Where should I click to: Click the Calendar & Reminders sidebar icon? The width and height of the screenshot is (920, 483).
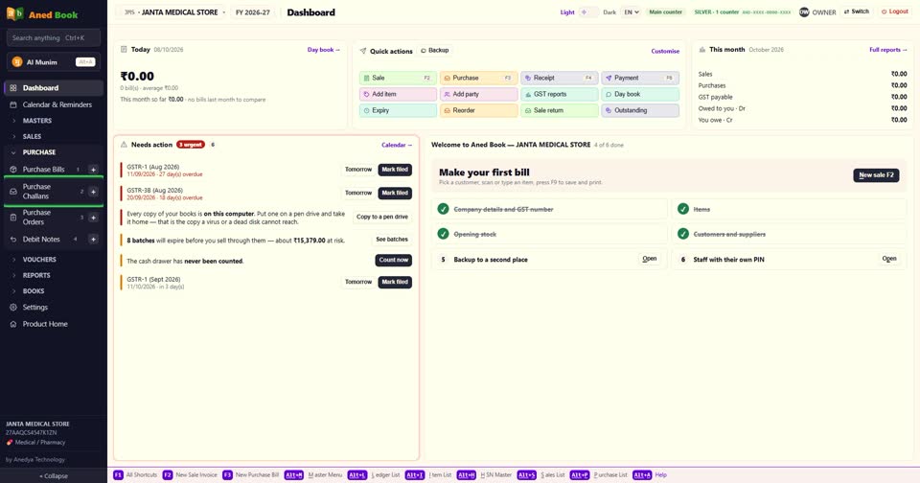click(x=12, y=104)
